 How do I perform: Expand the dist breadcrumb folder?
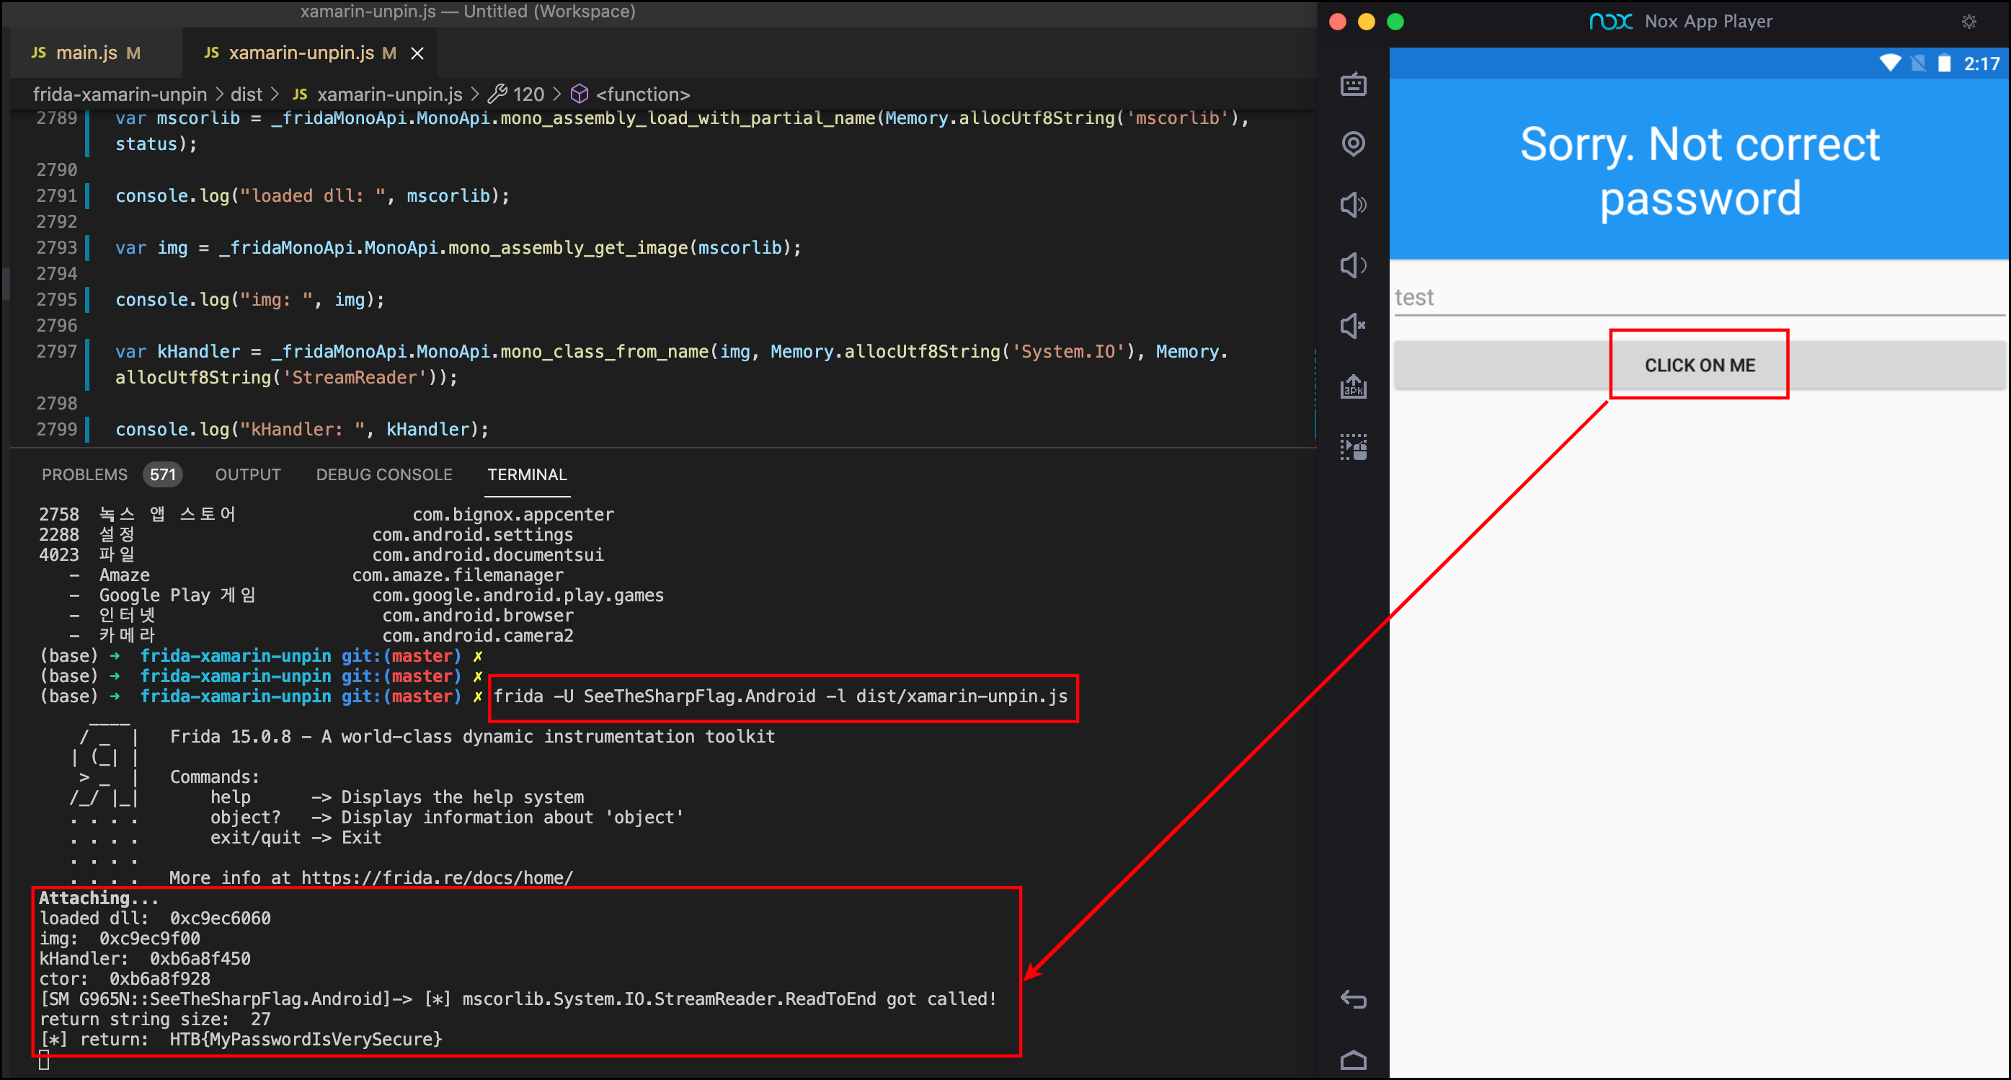coord(246,94)
